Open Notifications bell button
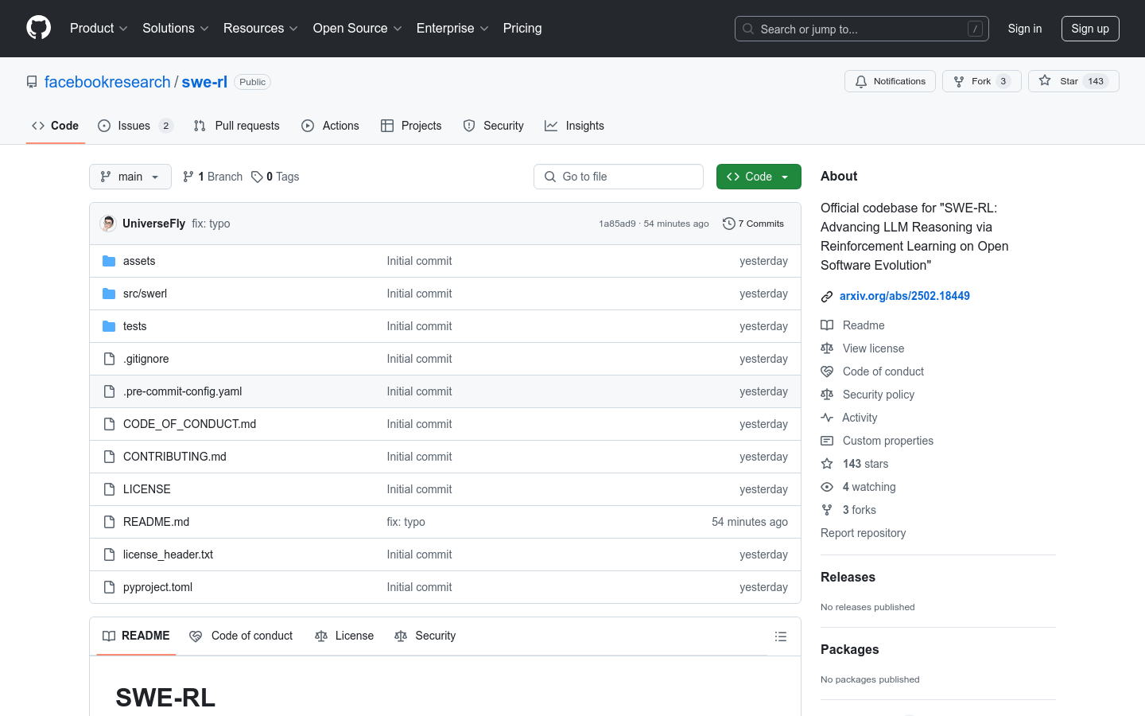 [x=890, y=81]
